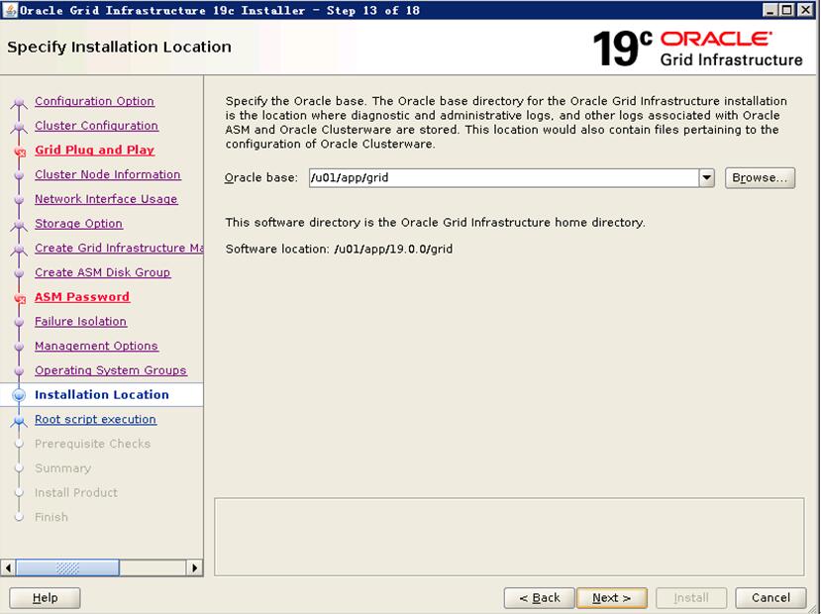This screenshot has height=614, width=821.
Task: Open Management Options step
Action: coord(96,346)
